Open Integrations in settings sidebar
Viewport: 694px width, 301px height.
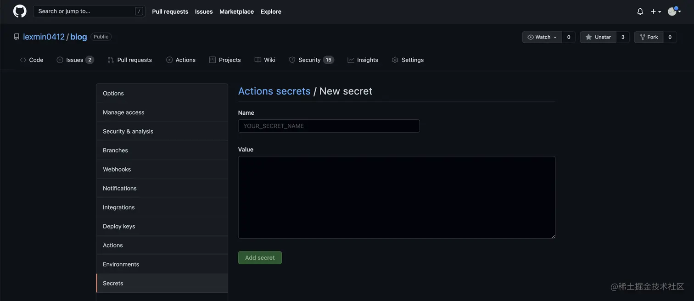tap(162, 207)
